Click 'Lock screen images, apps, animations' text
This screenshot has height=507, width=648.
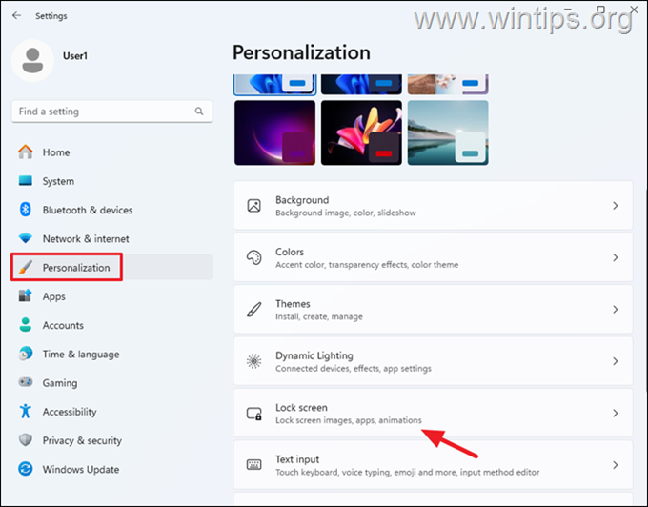coord(349,420)
